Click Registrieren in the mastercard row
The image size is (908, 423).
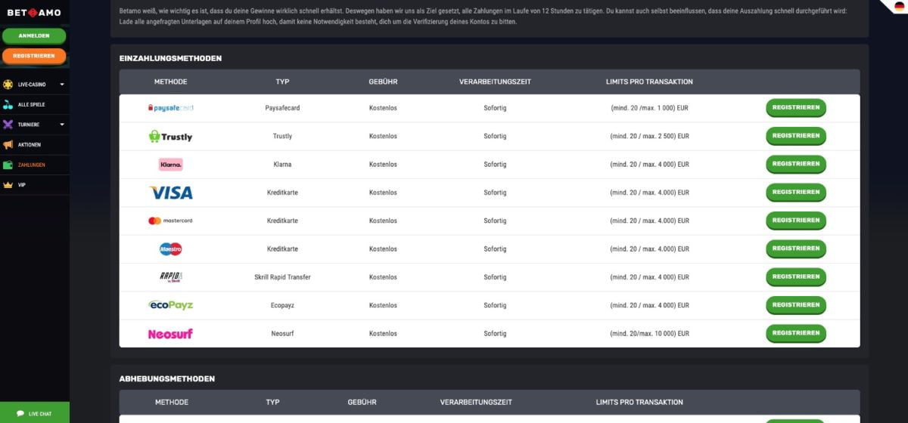coord(796,221)
